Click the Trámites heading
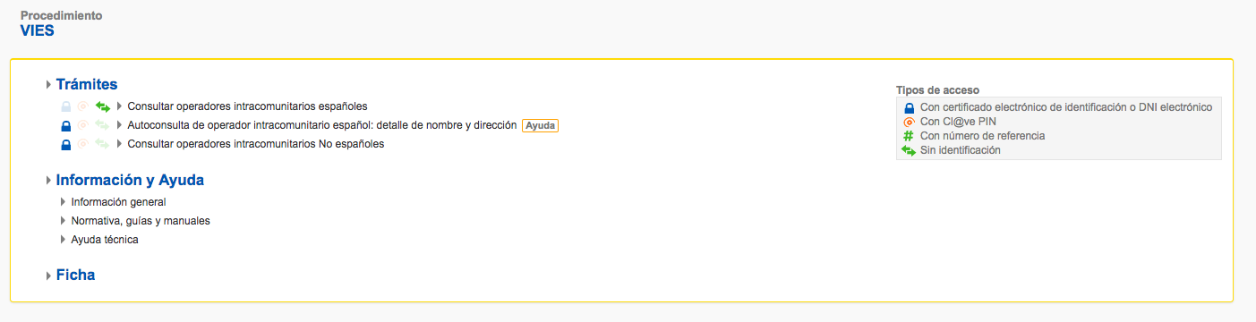1256x322 pixels. (87, 84)
